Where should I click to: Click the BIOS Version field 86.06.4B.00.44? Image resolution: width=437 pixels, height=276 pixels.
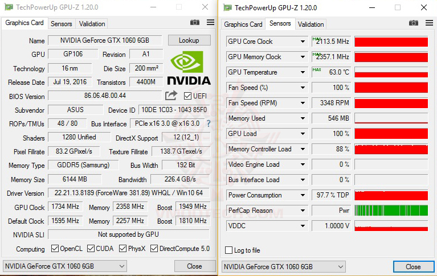[105, 96]
